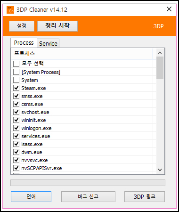Open the 3DP 링크 button

click(x=145, y=196)
